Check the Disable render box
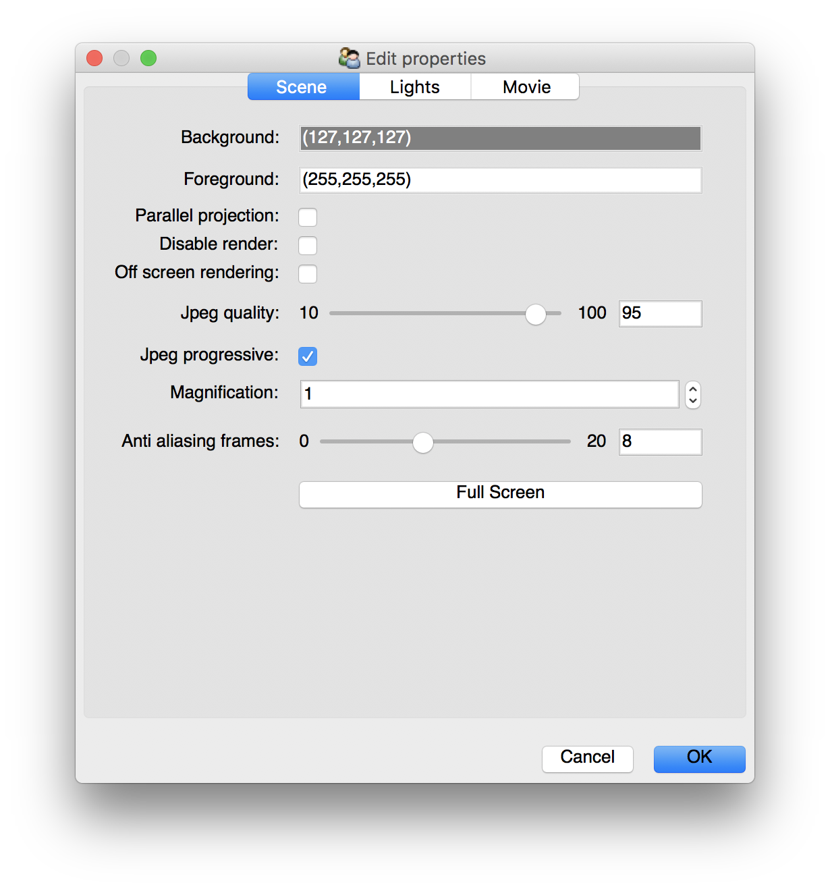 point(308,245)
